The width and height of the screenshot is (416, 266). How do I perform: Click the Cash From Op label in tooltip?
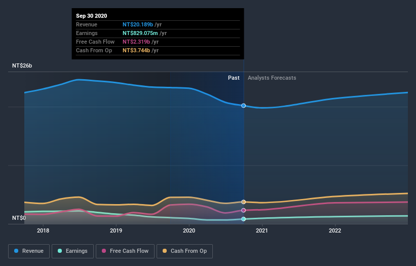pos(94,50)
